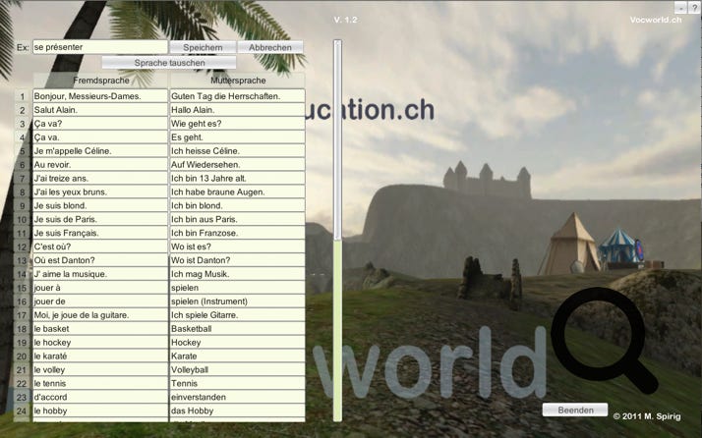This screenshot has height=438, width=702.
Task: Click the 'le hockey' vocabulary cell
Action: click(x=99, y=343)
